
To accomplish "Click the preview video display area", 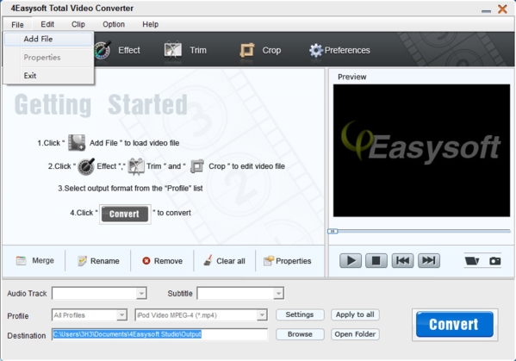I will click(x=421, y=151).
